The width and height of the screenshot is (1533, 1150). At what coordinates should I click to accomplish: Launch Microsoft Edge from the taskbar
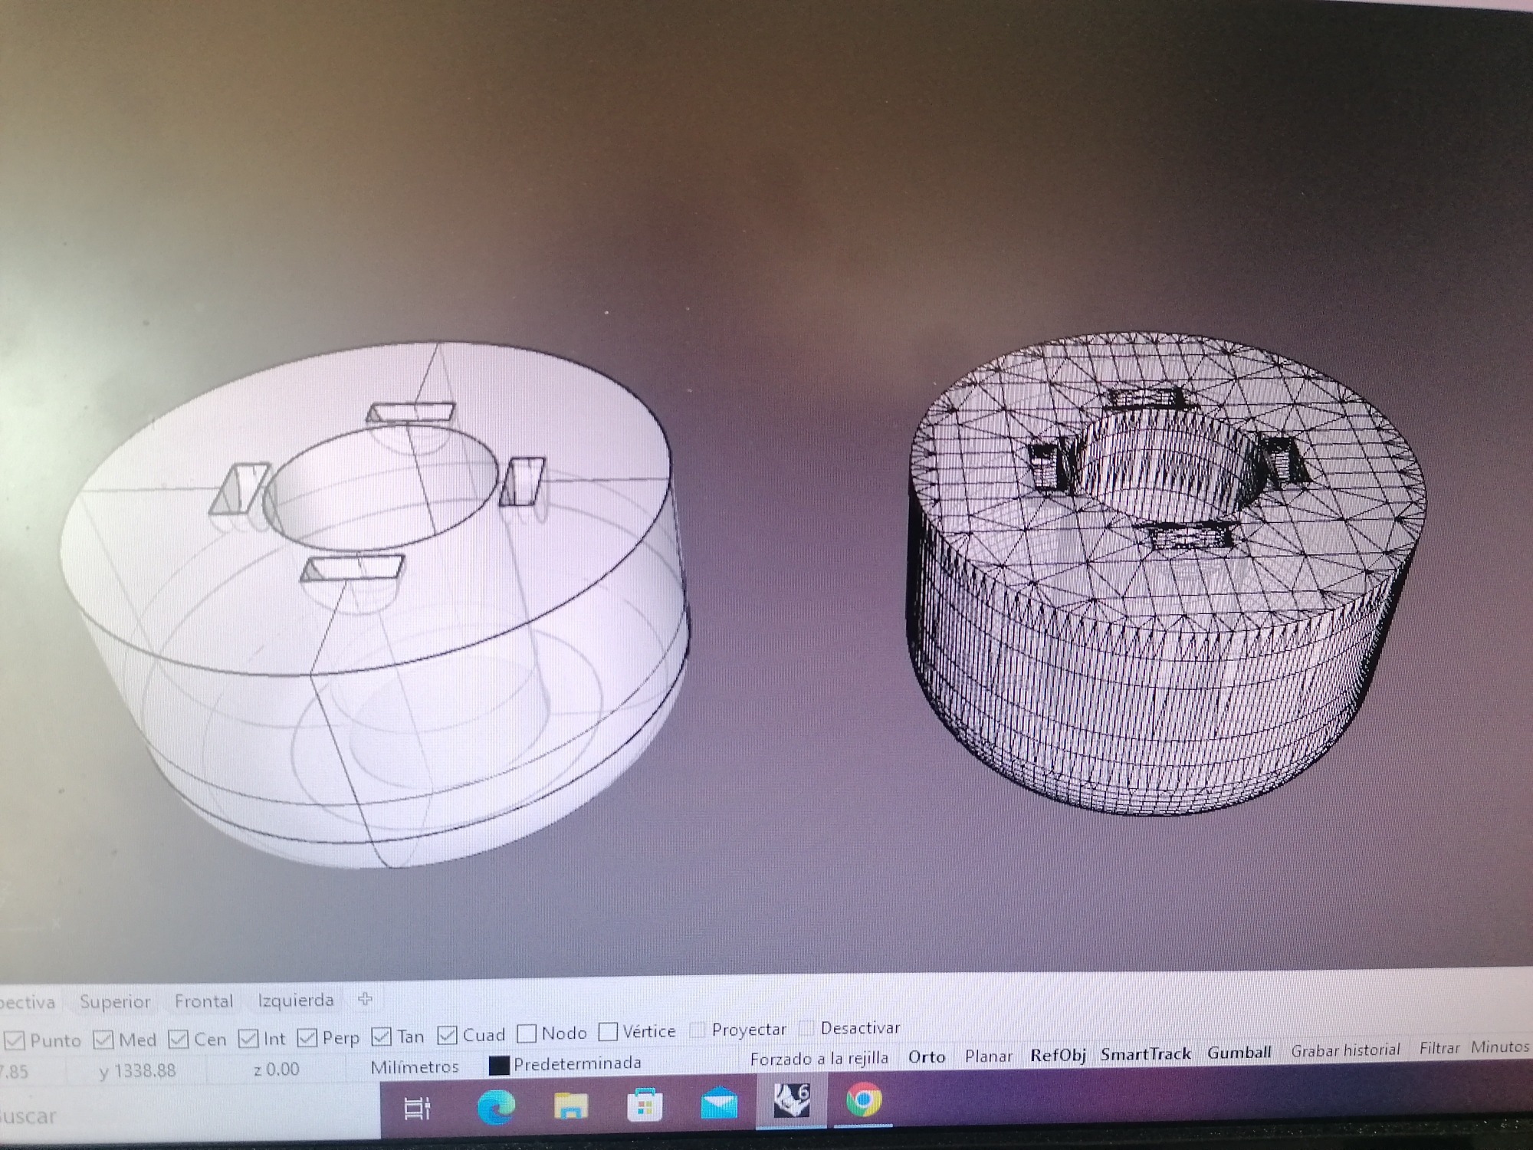496,1107
